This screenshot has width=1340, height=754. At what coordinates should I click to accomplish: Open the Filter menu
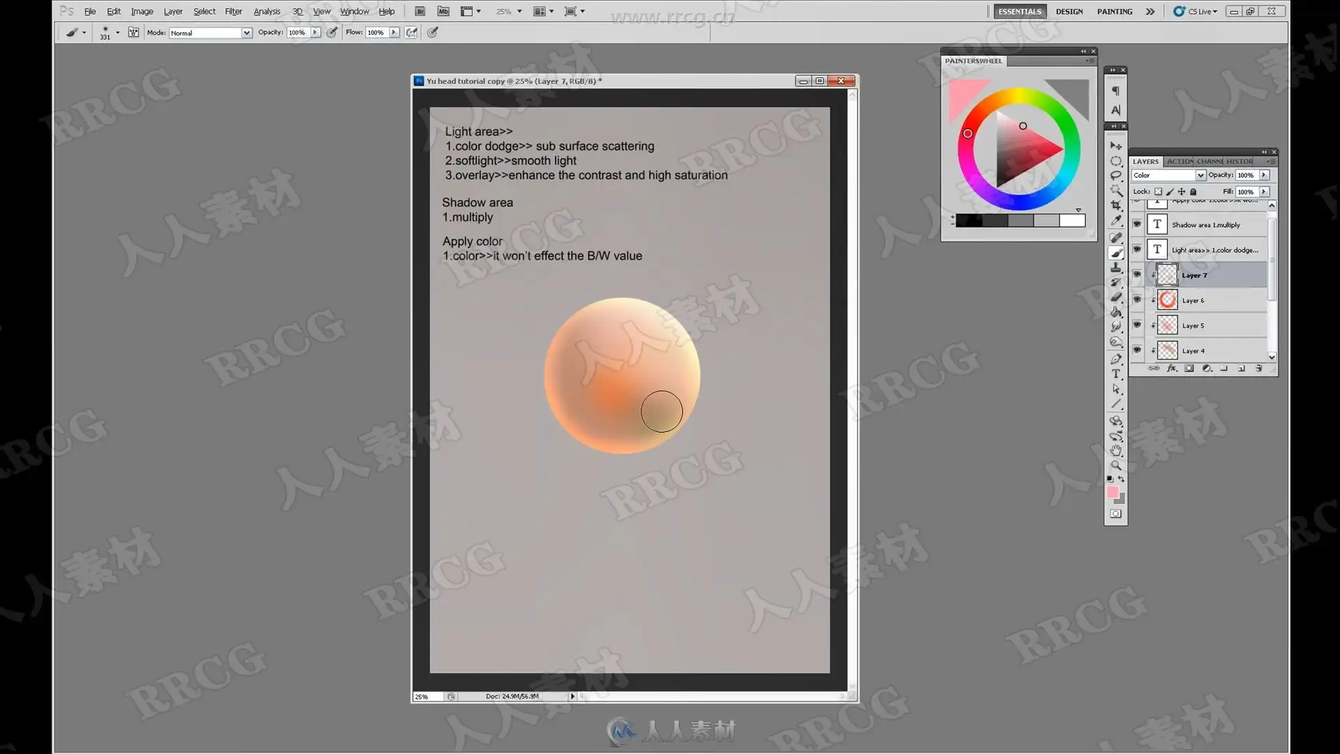click(233, 11)
